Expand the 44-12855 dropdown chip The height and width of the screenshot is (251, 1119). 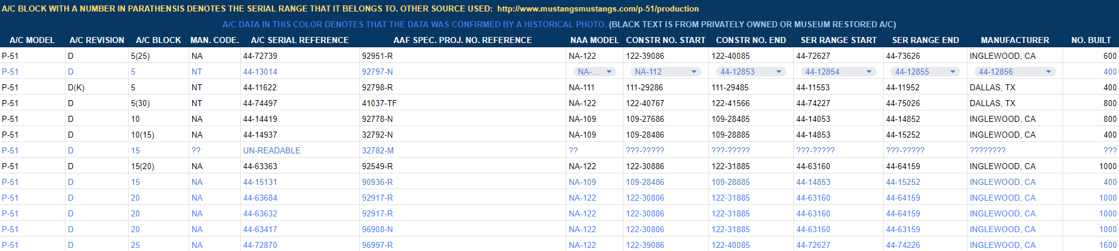[926, 72]
